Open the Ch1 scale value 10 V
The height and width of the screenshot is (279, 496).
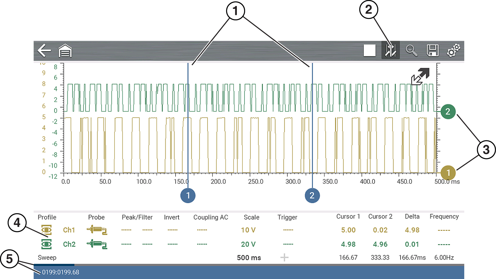(248, 230)
